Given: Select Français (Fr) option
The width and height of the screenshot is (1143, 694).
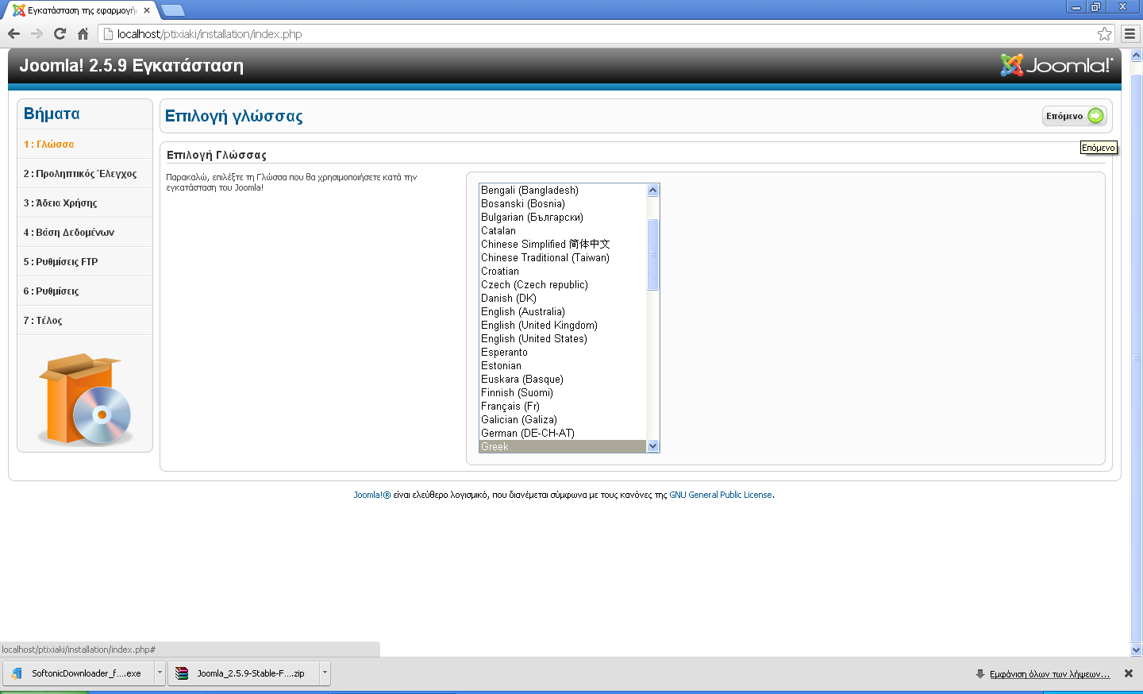Looking at the screenshot, I should (563, 407).
